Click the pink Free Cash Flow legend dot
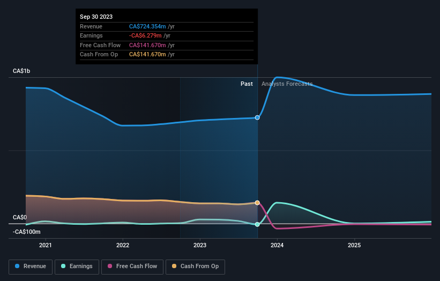The image size is (440, 281). pyautogui.click(x=110, y=266)
